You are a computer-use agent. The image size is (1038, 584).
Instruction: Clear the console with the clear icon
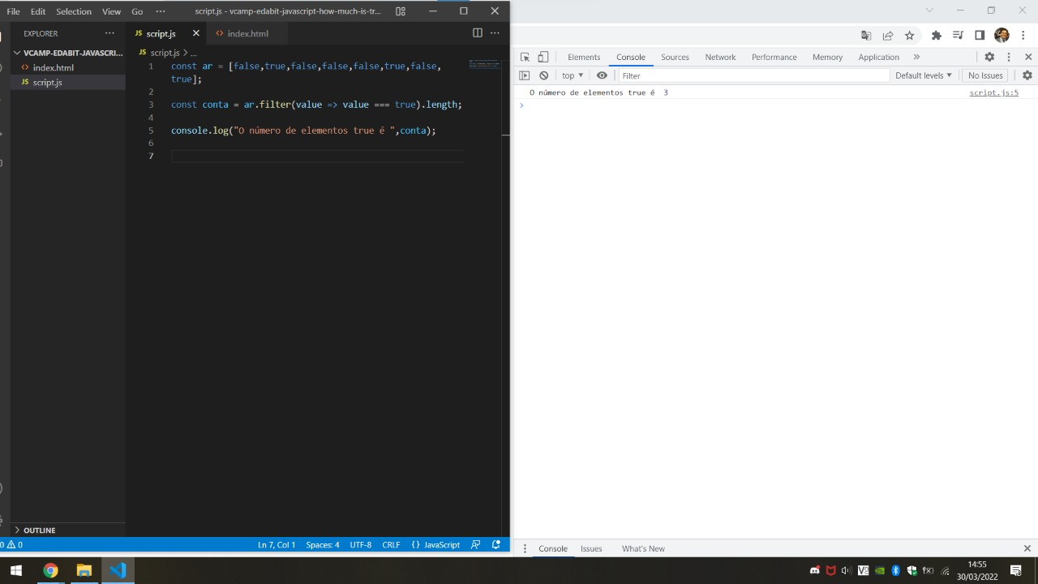pyautogui.click(x=543, y=75)
